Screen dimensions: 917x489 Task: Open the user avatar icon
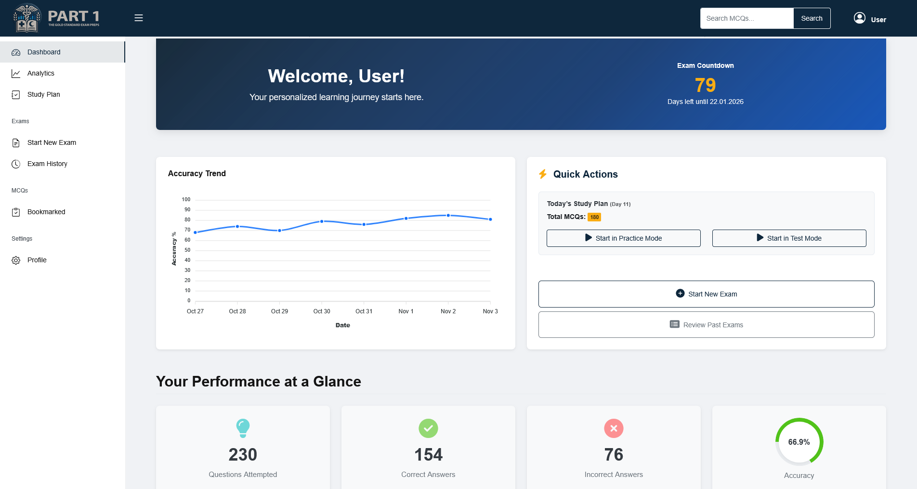point(859,18)
